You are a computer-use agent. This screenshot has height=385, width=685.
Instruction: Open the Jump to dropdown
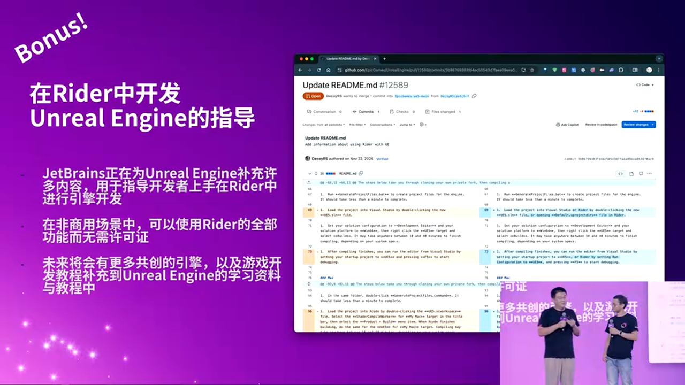pyautogui.click(x=407, y=125)
